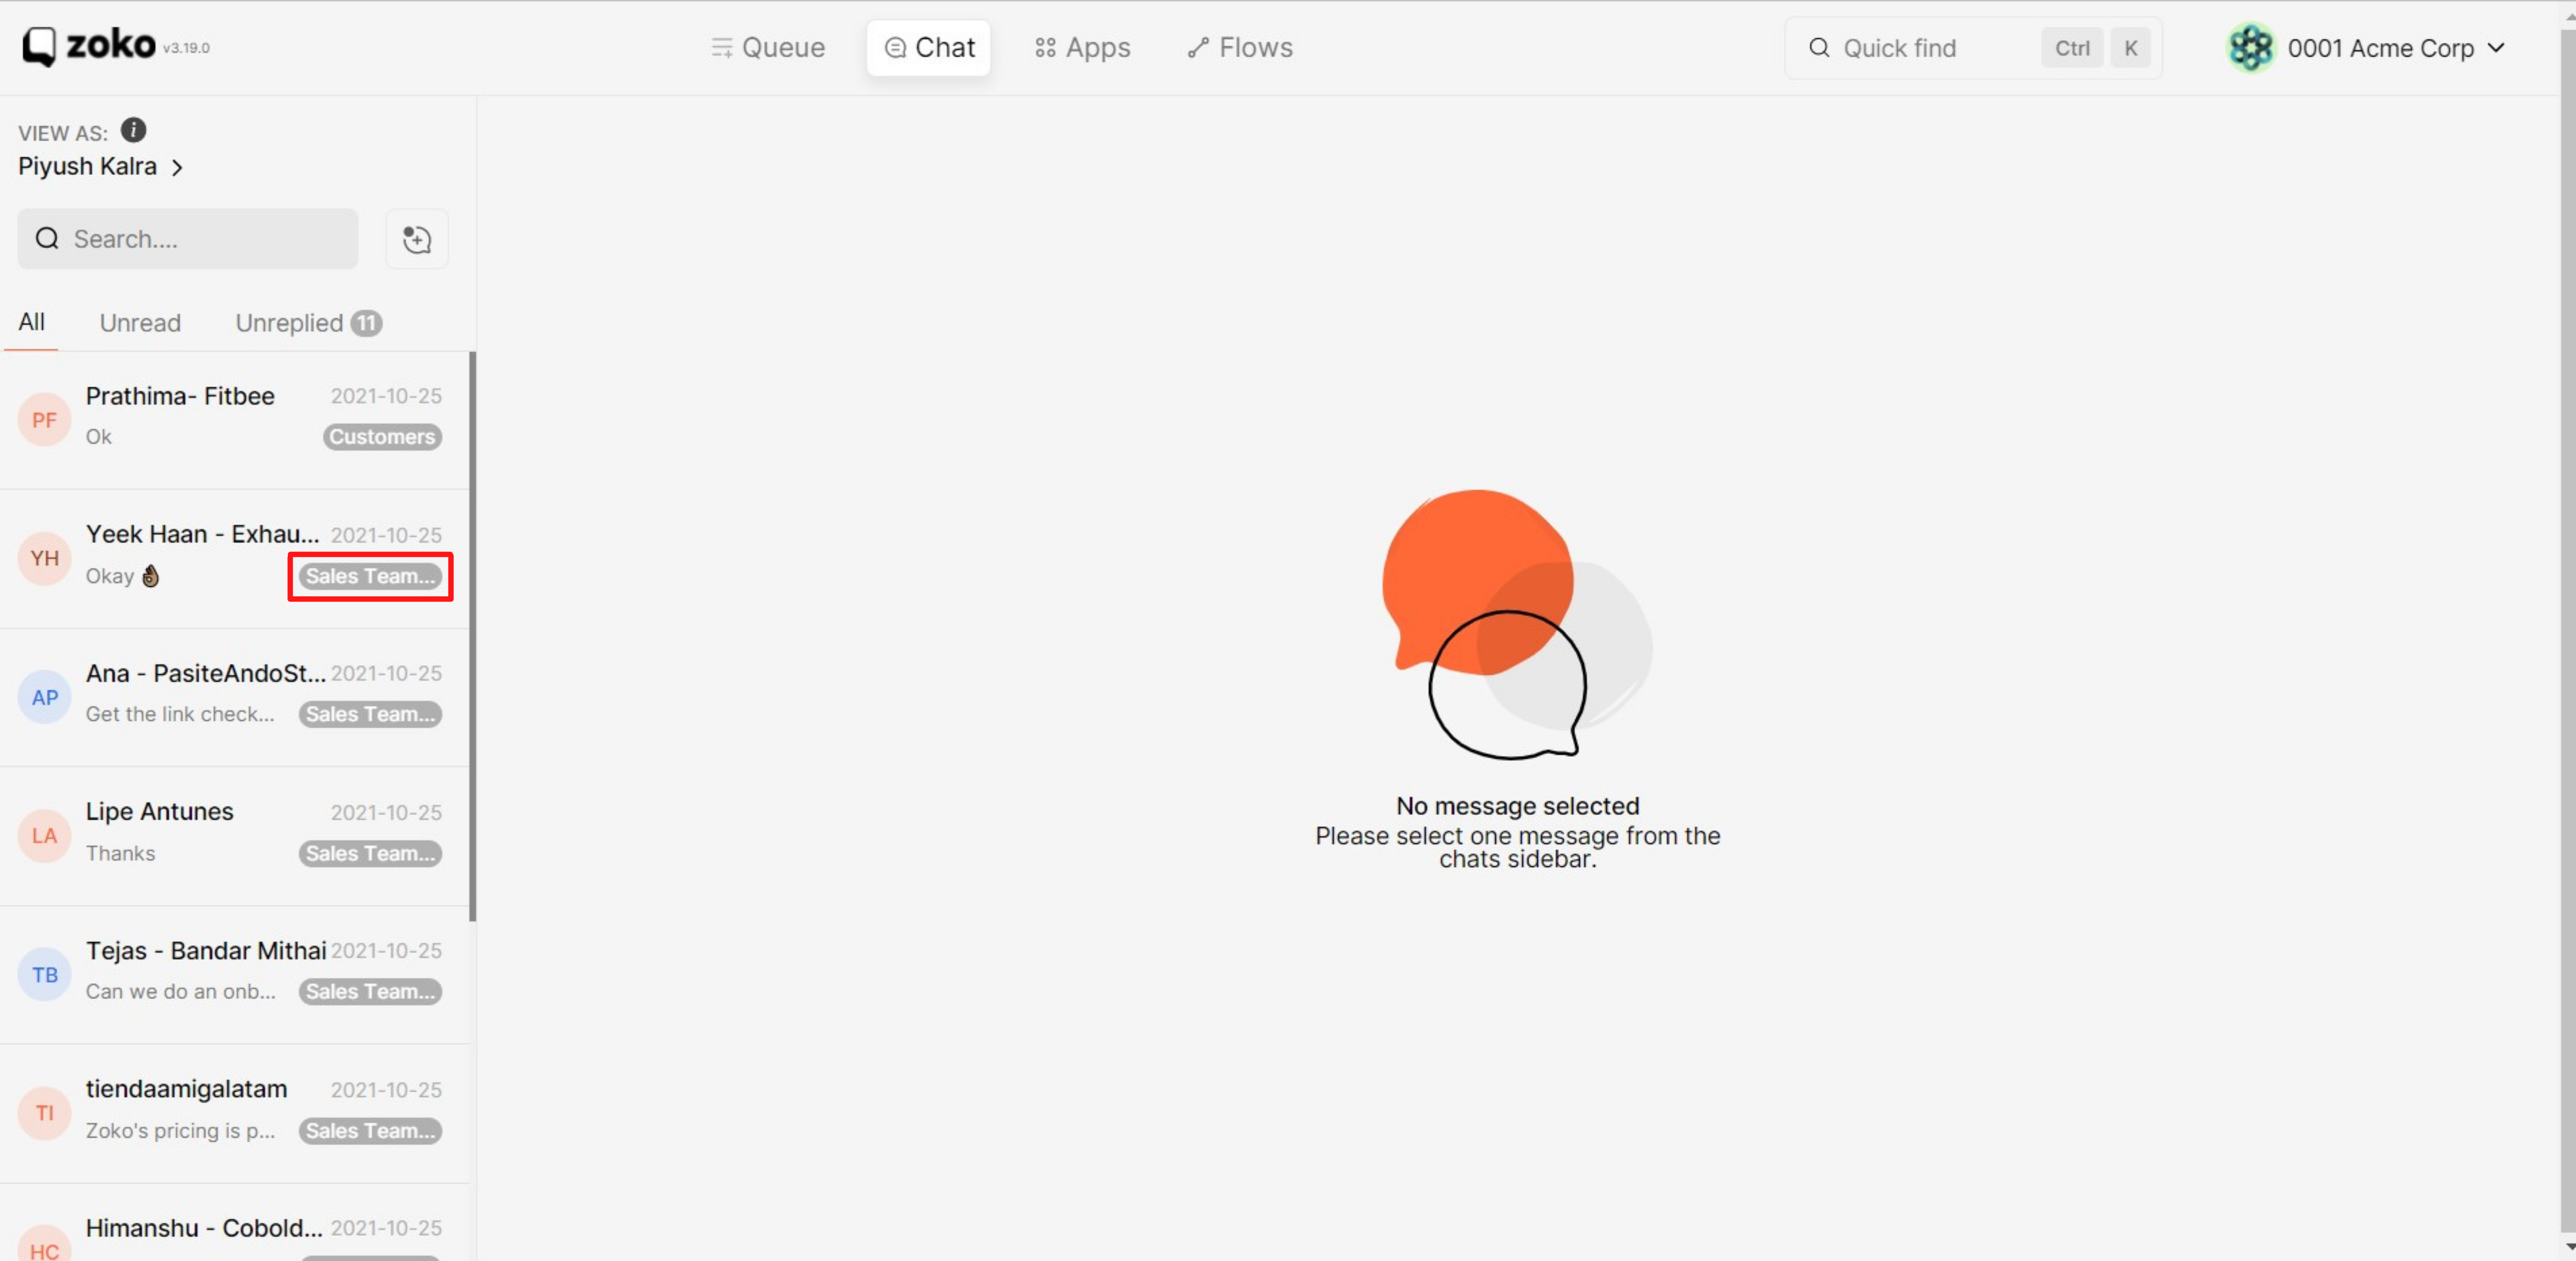
Task: Open the Himanshu - Cobold... conversation
Action: [x=235, y=1223]
